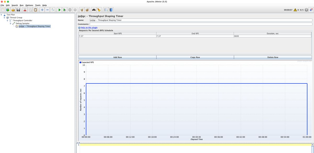Click the Duration cell value 3600
This screenshot has height=153, width=314.
[x=273, y=36]
